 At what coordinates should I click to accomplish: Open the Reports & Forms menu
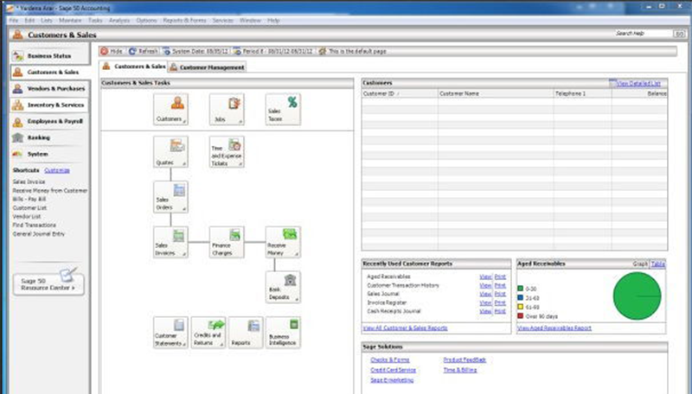[183, 19]
